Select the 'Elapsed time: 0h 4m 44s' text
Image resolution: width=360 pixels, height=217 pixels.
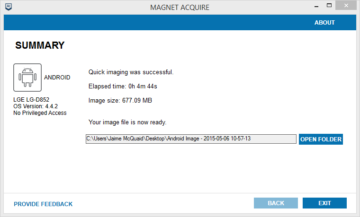pyautogui.click(x=123, y=87)
